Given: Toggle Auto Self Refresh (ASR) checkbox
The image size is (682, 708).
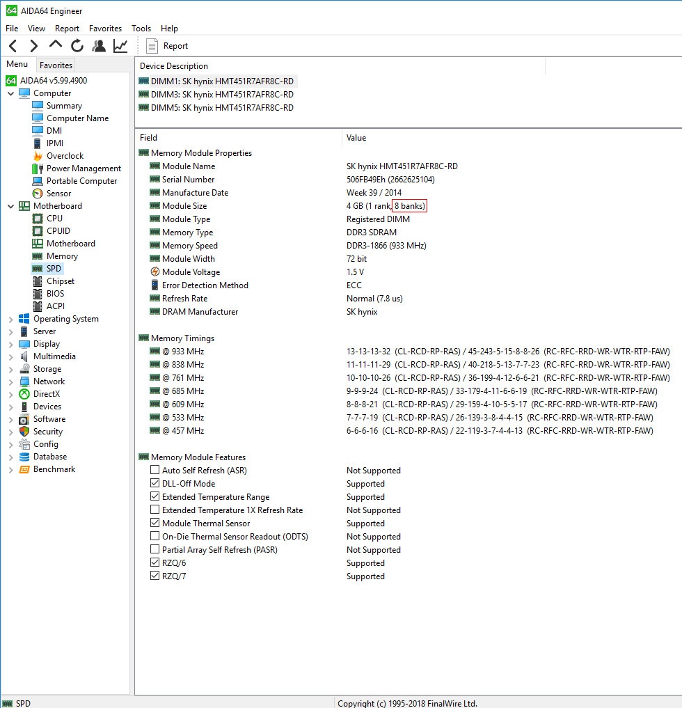Looking at the screenshot, I should 154,470.
